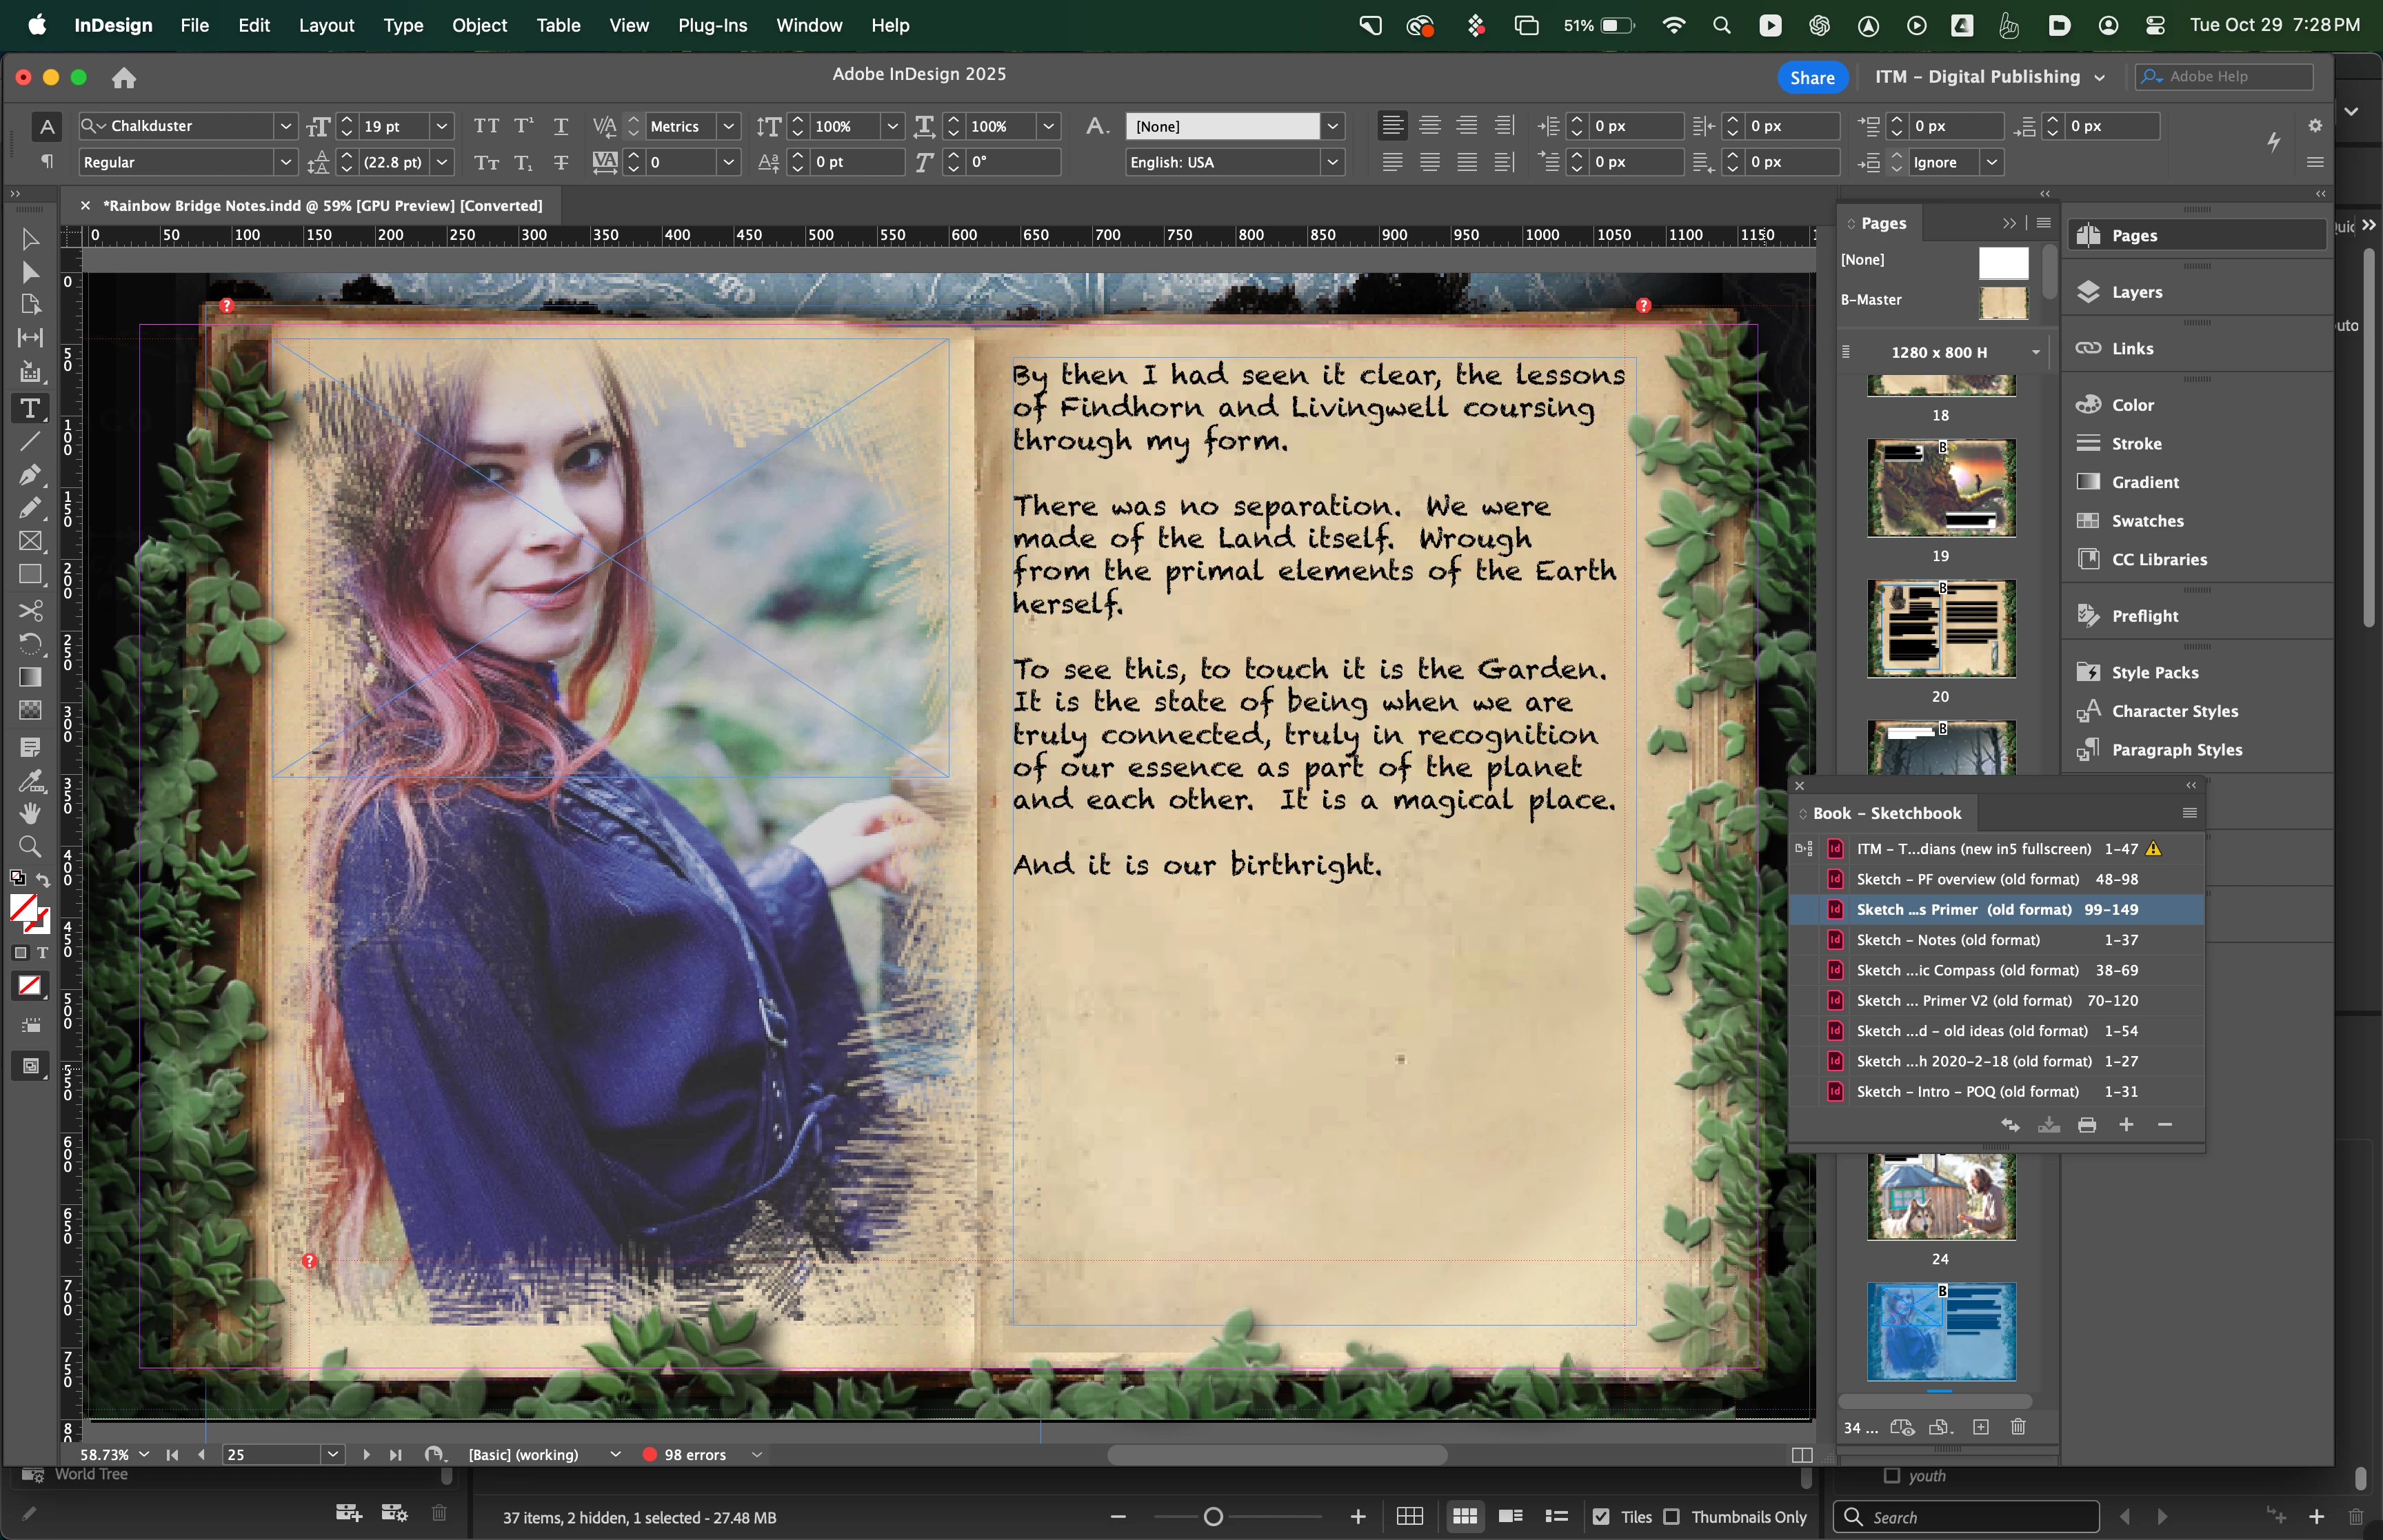Select the Eyedropper tool

(x=30, y=781)
